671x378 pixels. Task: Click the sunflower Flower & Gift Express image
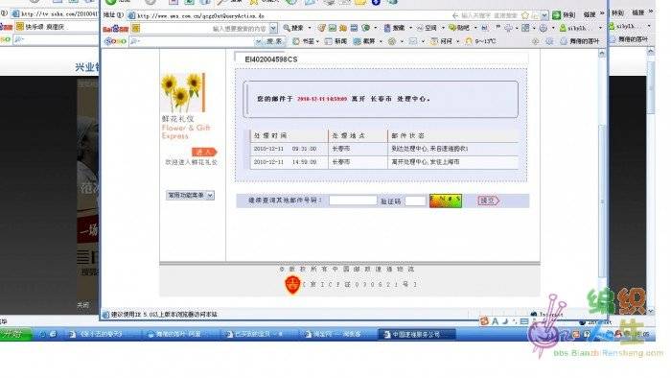tap(183, 92)
